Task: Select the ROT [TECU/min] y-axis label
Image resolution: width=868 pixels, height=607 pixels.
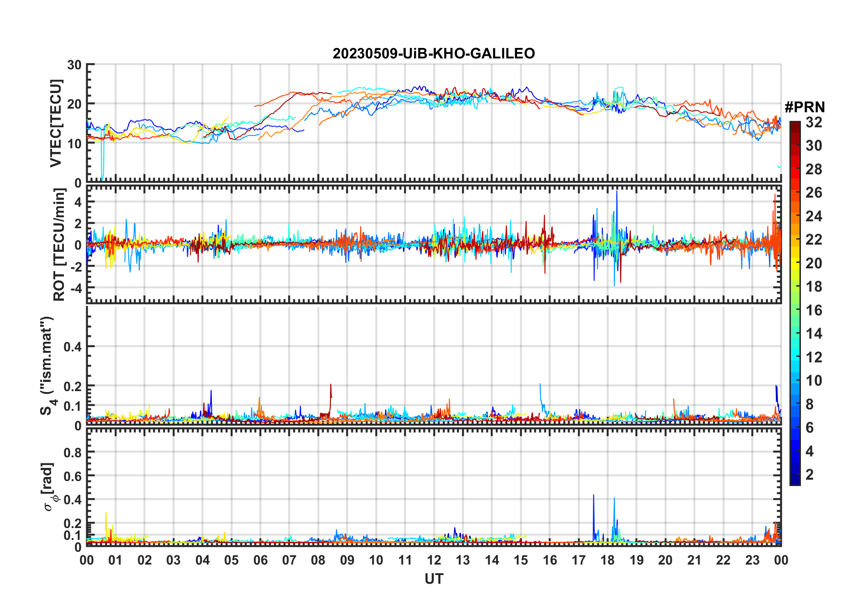Action: point(59,245)
